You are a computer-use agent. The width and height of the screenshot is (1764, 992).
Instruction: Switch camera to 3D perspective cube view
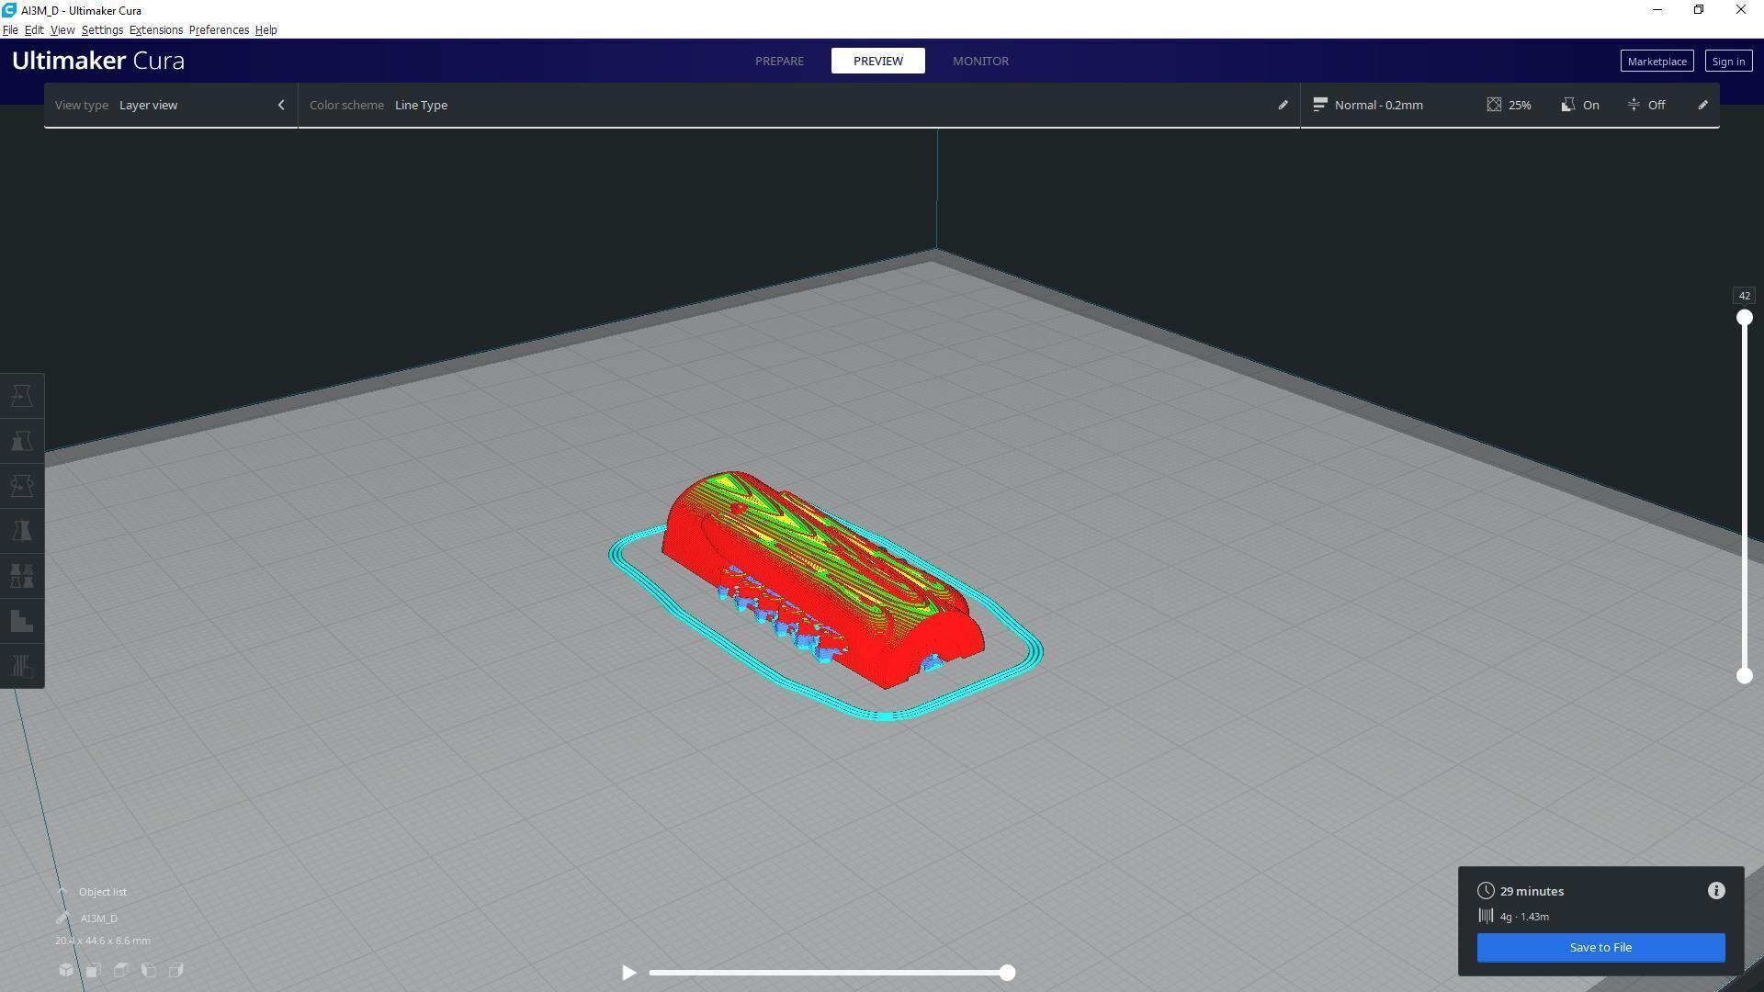coord(66,970)
